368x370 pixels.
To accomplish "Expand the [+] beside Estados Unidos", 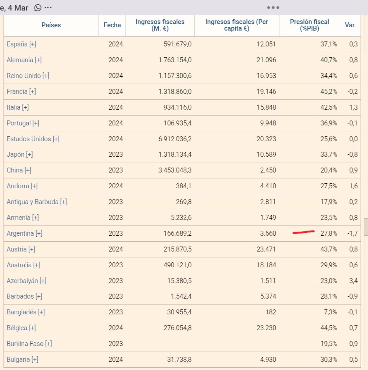I will point(56,139).
